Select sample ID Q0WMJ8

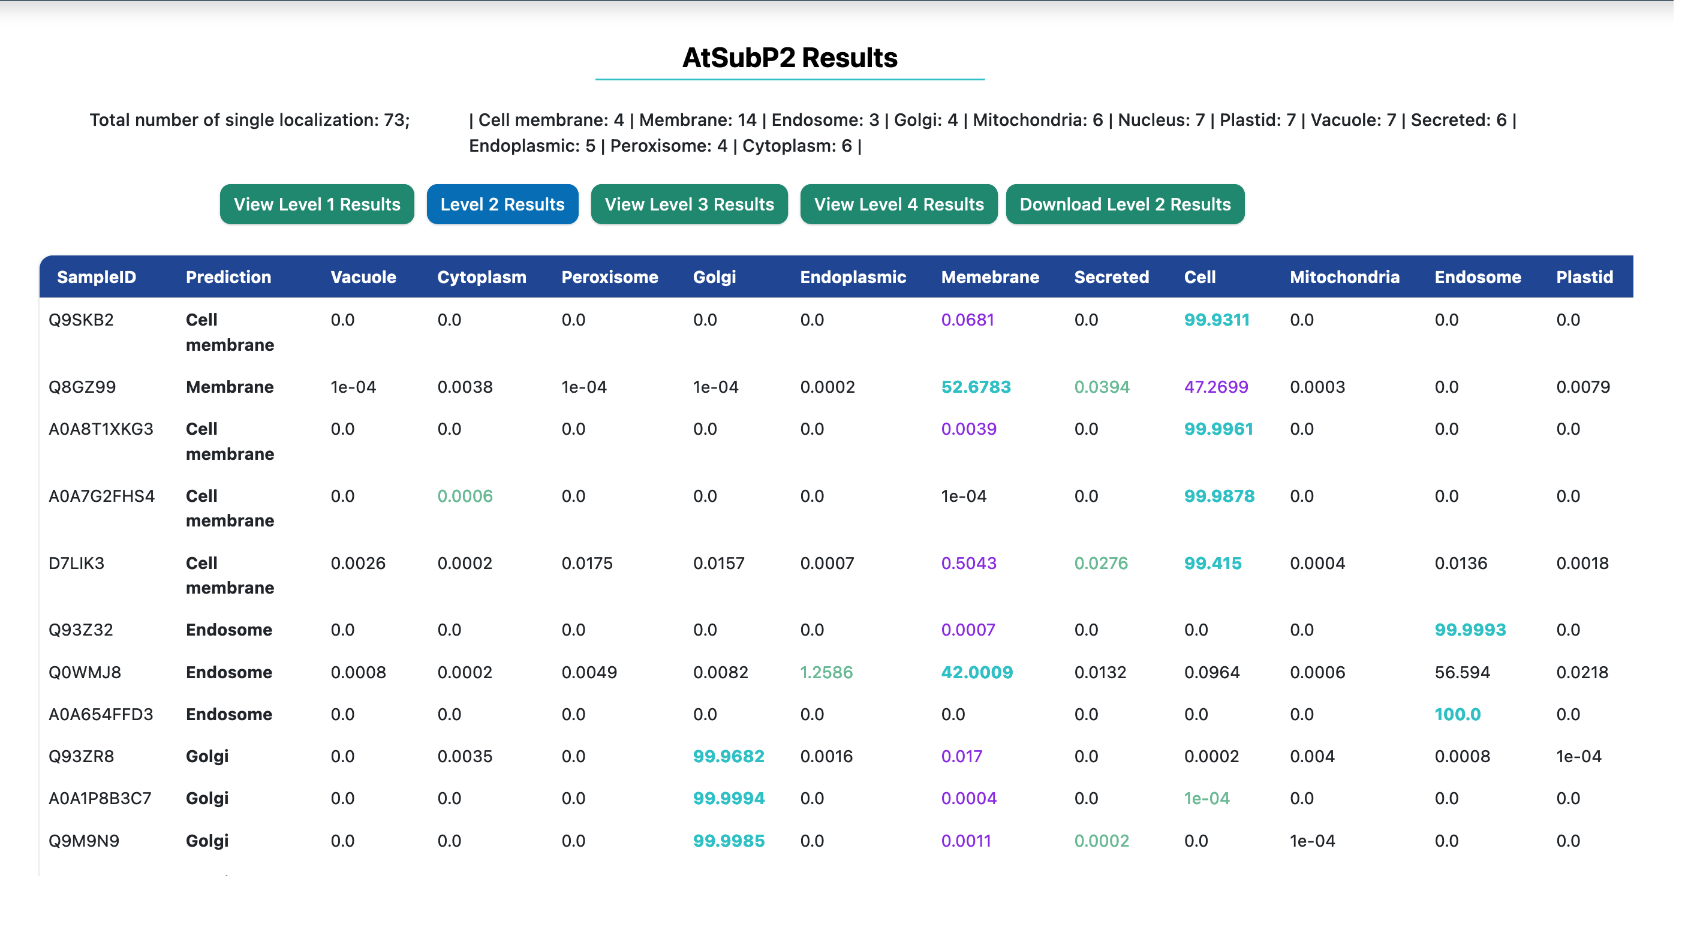85,672
